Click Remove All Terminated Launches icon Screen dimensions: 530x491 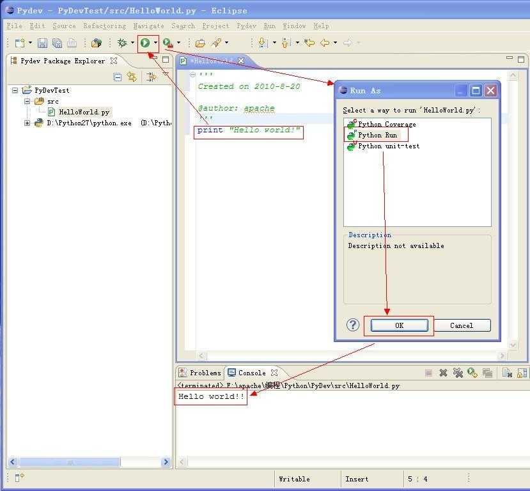[458, 373]
